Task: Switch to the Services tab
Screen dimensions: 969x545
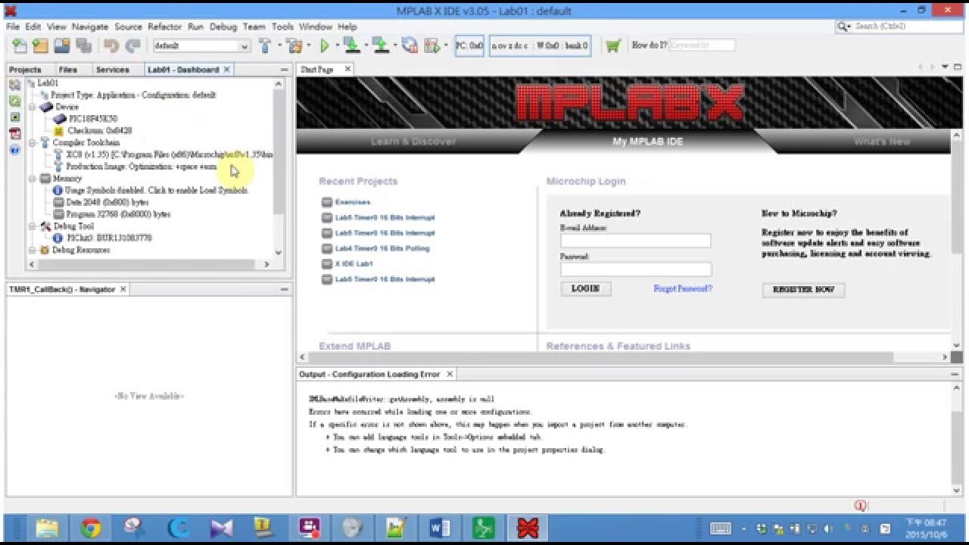Action: (x=113, y=70)
